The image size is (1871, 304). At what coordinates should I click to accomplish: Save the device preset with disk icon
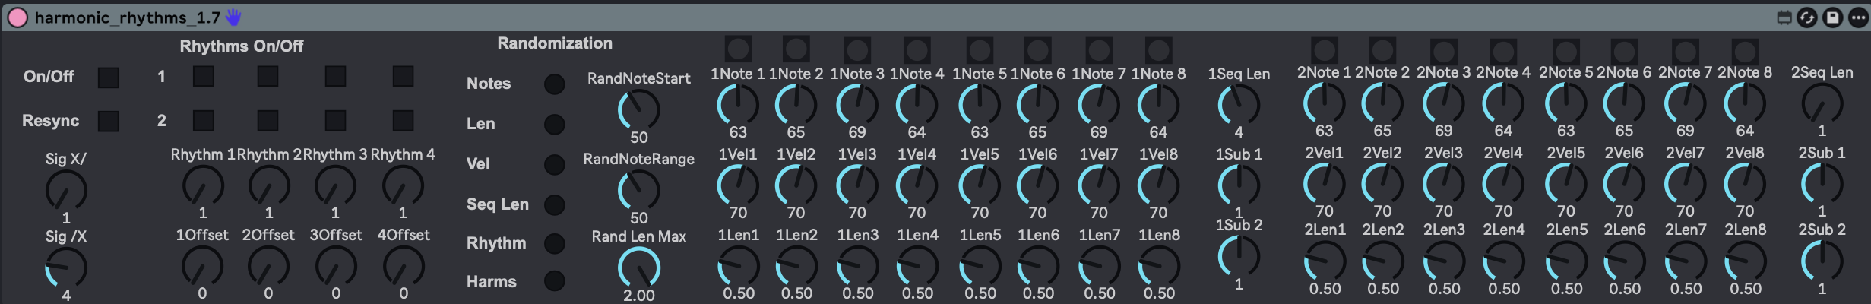pos(1833,17)
